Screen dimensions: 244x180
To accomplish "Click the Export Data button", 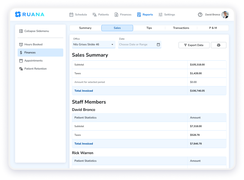I will point(194,45).
